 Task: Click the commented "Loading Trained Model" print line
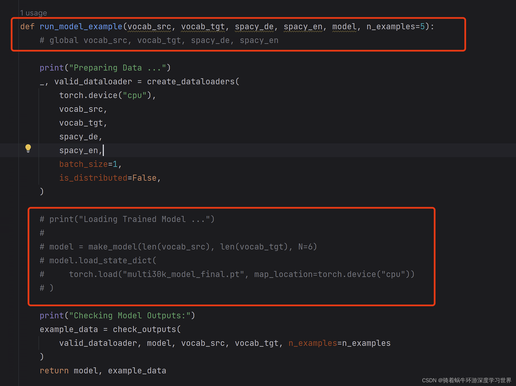point(127,219)
